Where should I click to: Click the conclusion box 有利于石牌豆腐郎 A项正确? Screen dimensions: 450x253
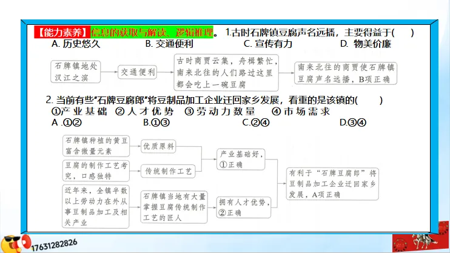click(x=332, y=184)
